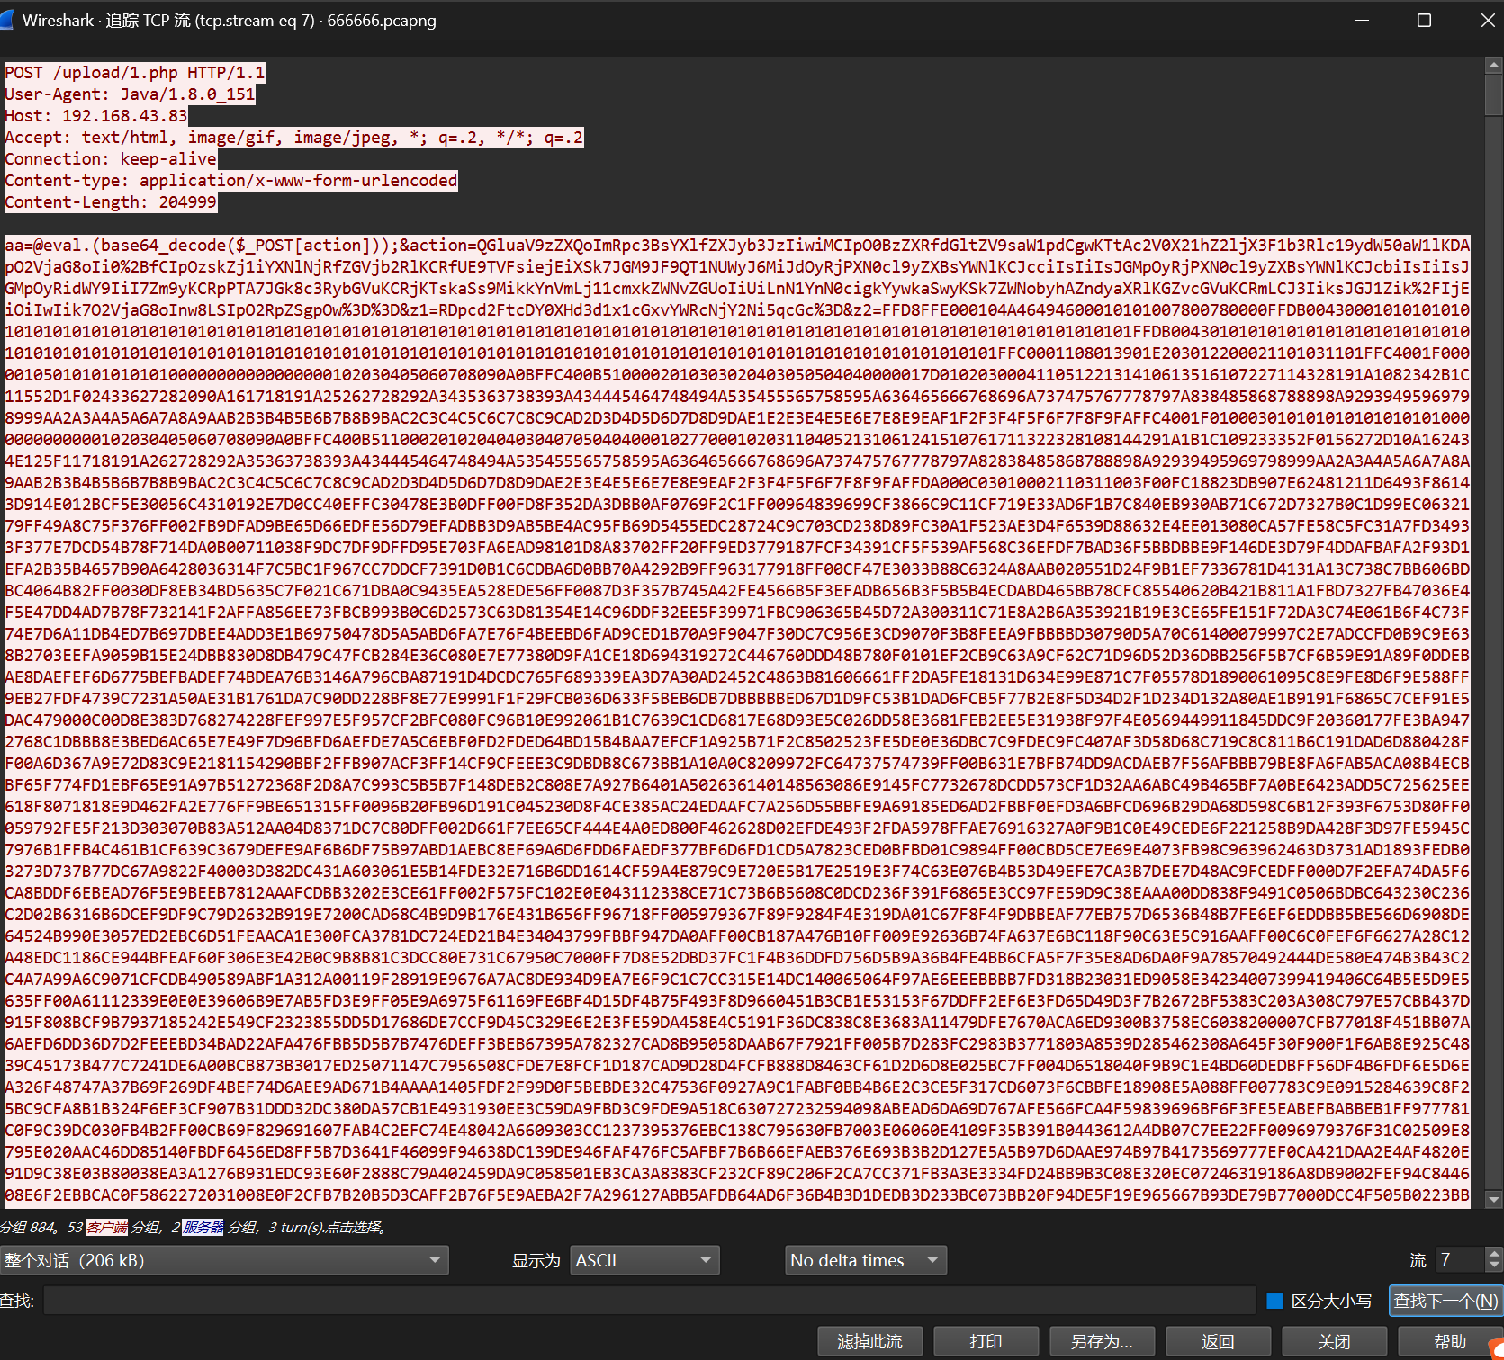The image size is (1504, 1360).
Task: Click the 帮助 help button
Action: pyautogui.click(x=1450, y=1340)
